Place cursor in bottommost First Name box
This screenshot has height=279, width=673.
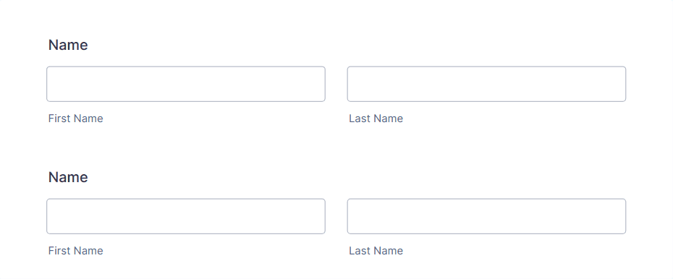point(186,216)
